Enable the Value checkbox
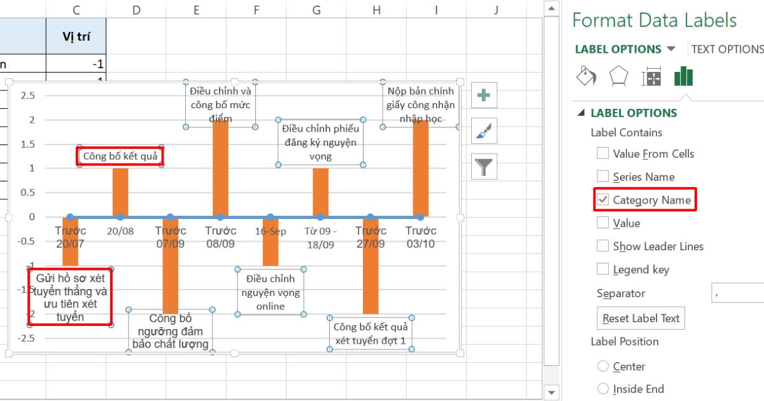 click(x=601, y=223)
